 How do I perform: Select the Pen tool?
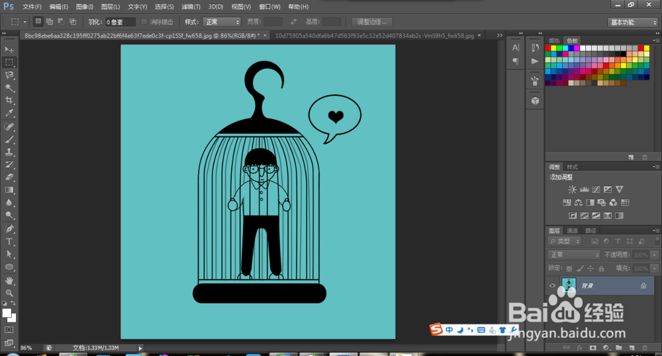pos(9,229)
